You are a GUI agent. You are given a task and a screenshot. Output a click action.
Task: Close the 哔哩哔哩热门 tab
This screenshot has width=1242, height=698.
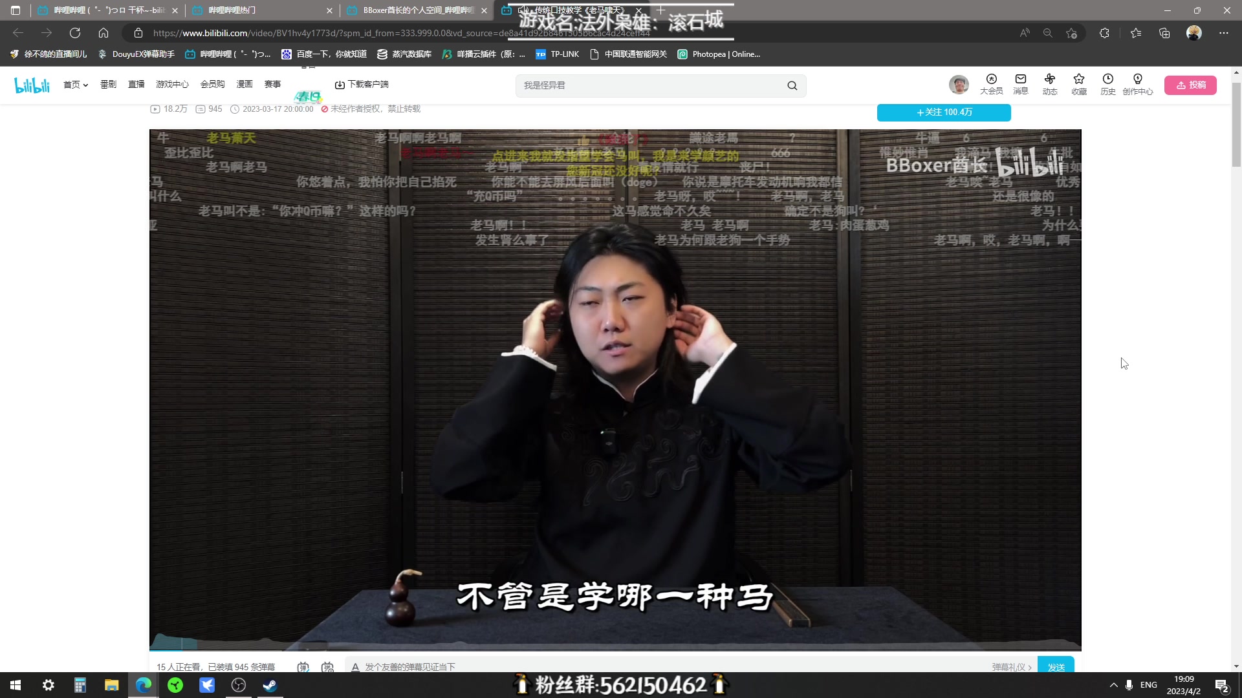(x=329, y=10)
